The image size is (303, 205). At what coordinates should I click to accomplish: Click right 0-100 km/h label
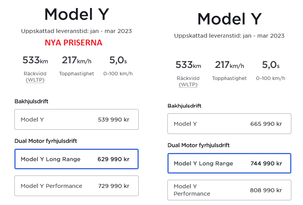coord(270,78)
